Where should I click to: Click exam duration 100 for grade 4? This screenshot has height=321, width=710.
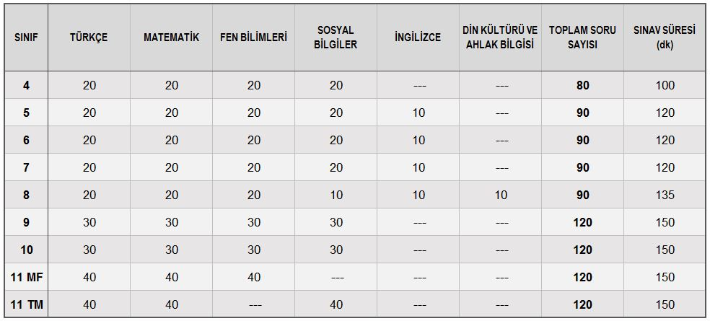coord(665,85)
